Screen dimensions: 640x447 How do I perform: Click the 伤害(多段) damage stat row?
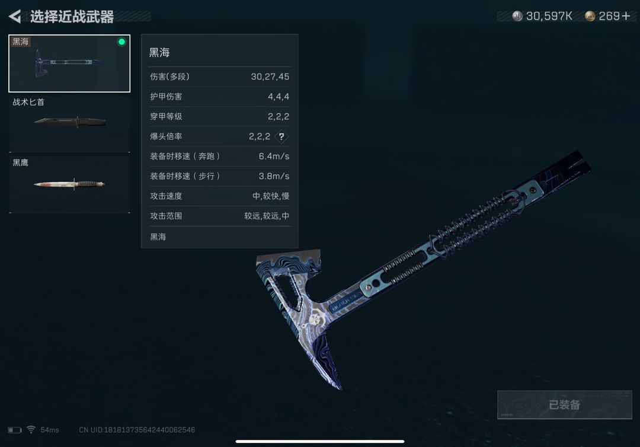(220, 76)
